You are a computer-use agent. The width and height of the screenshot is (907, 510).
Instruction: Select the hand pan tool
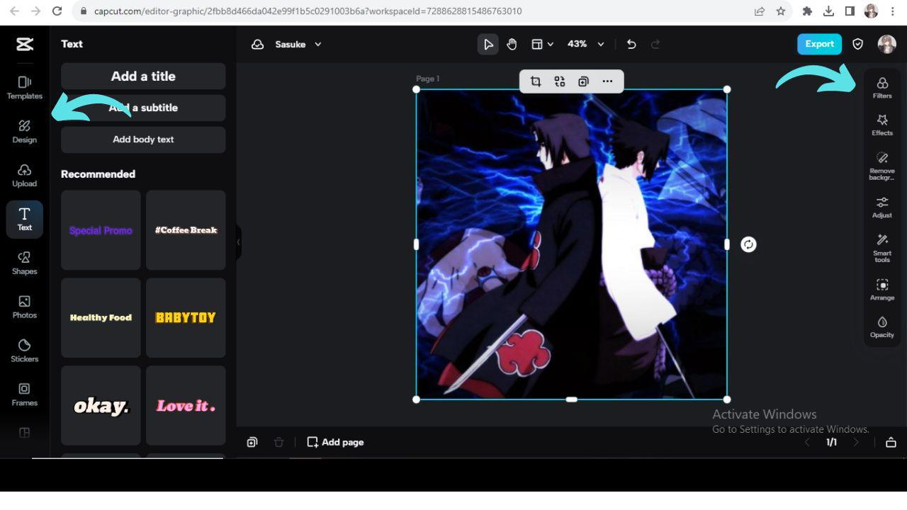tap(512, 45)
